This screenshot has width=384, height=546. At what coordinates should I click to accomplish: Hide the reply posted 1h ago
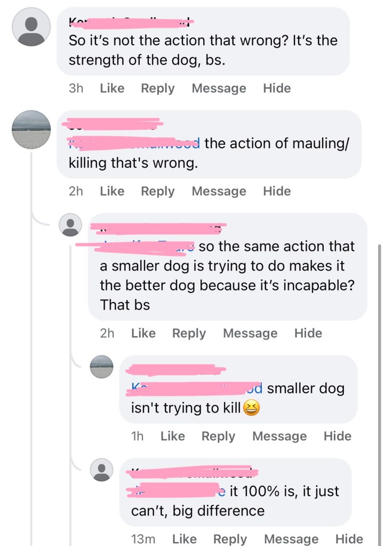(338, 437)
